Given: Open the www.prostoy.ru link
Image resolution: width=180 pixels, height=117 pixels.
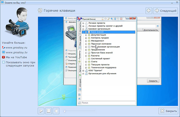Looking at the screenshot, I should (x=16, y=47).
